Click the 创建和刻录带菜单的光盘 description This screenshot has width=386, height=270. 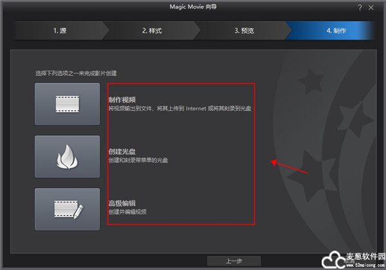[138, 160]
